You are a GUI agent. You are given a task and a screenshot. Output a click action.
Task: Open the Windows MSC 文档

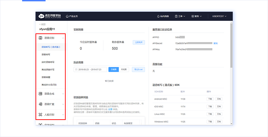[x=219, y=122]
